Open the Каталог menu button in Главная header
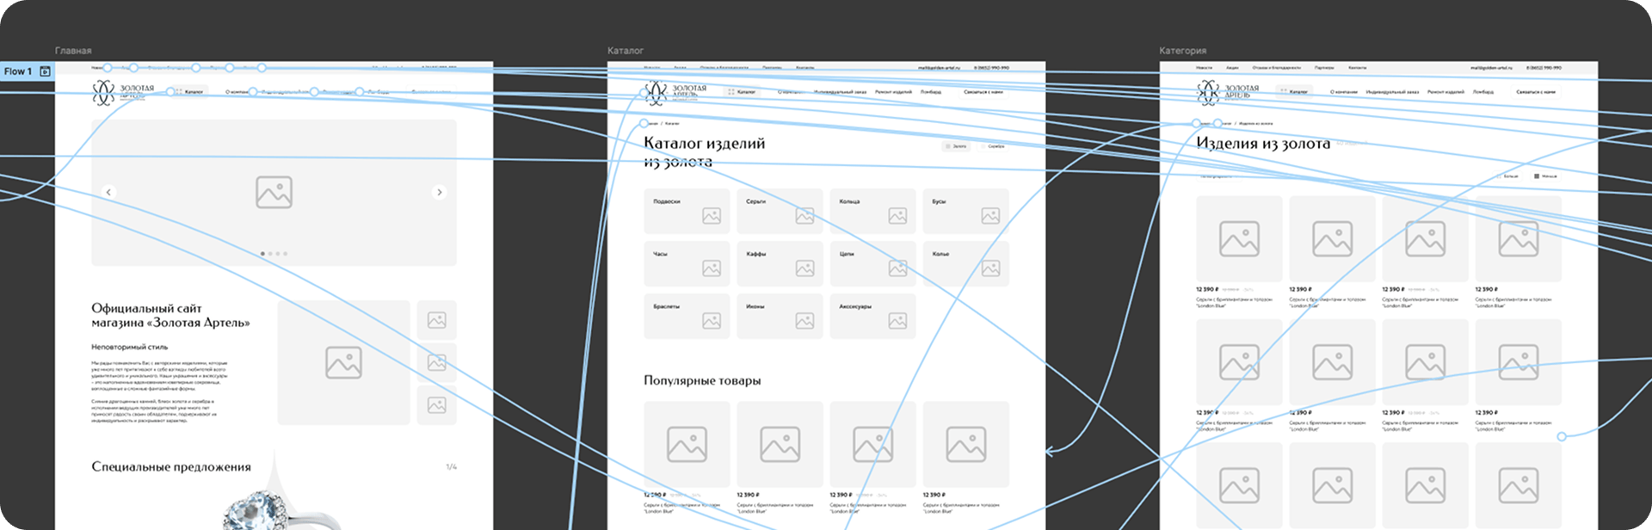The height and width of the screenshot is (530, 1652). click(189, 91)
